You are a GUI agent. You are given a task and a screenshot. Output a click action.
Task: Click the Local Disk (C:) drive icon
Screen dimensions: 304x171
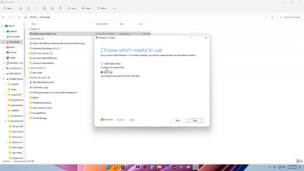pos(8,68)
